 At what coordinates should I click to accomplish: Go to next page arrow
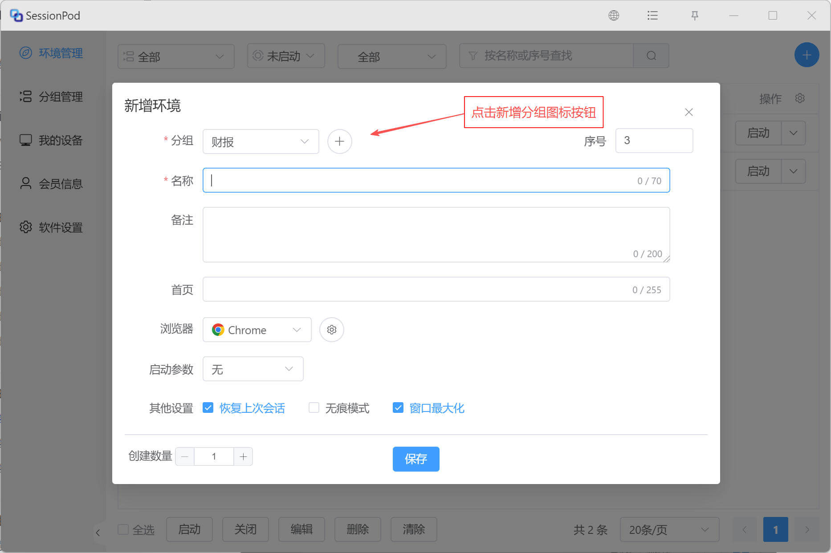click(807, 529)
